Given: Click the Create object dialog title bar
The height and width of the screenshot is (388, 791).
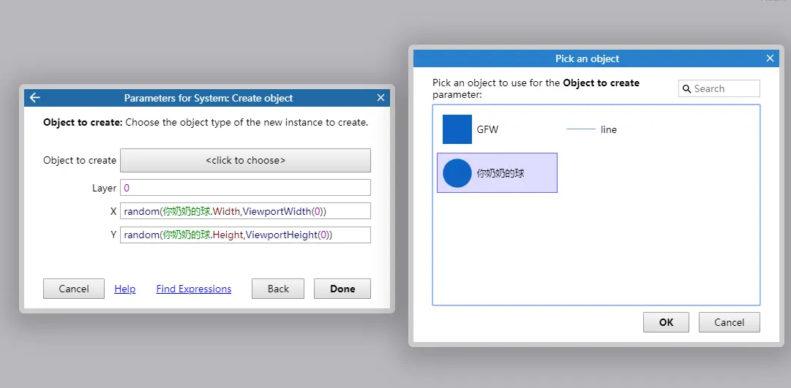Looking at the screenshot, I should pos(209,98).
